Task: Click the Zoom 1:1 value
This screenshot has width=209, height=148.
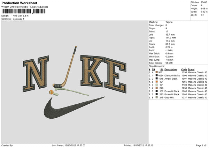Action: pyautogui.click(x=202, y=15)
